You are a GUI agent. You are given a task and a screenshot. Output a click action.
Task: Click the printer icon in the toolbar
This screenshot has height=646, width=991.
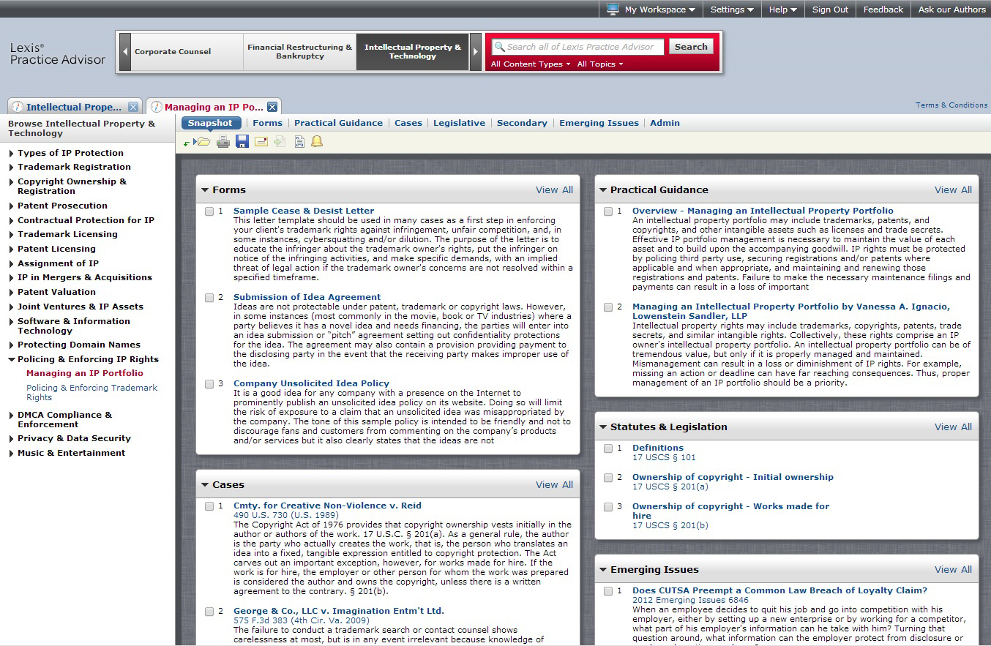coord(223,141)
